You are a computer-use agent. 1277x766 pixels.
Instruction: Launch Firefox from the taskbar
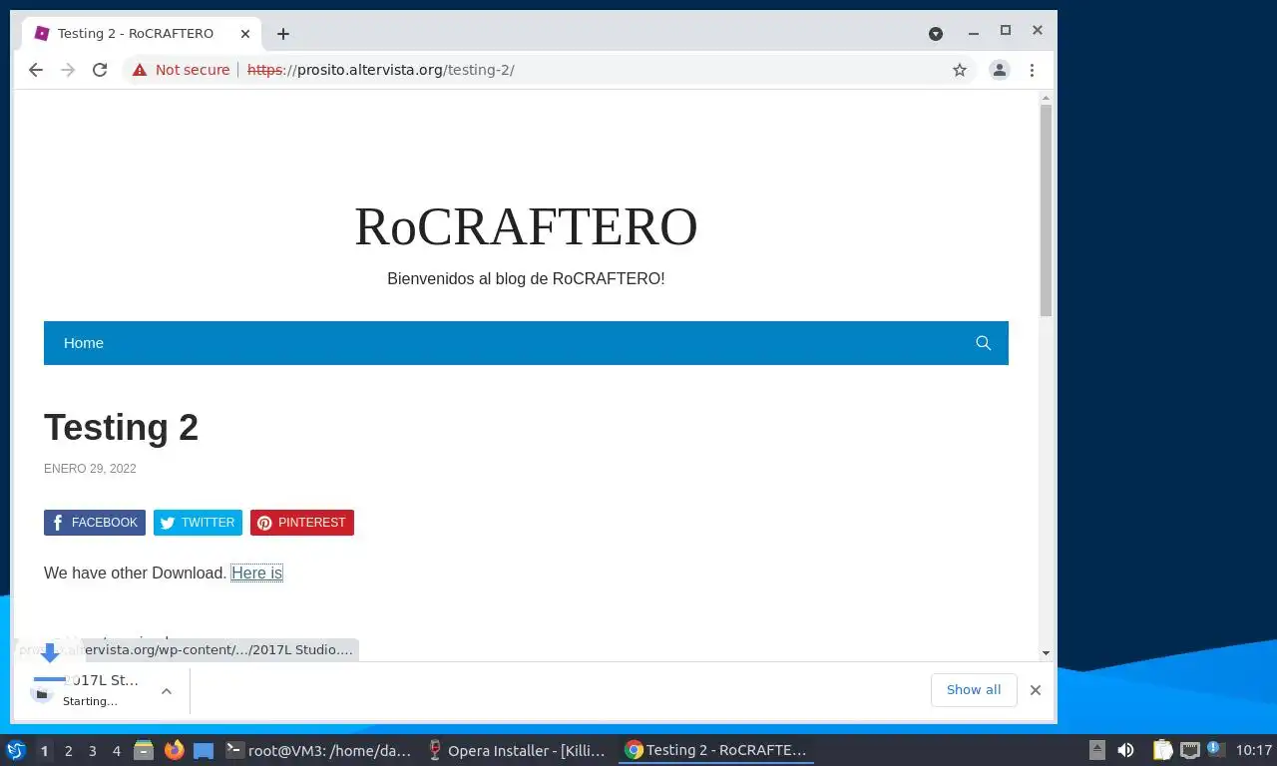pyautogui.click(x=174, y=750)
